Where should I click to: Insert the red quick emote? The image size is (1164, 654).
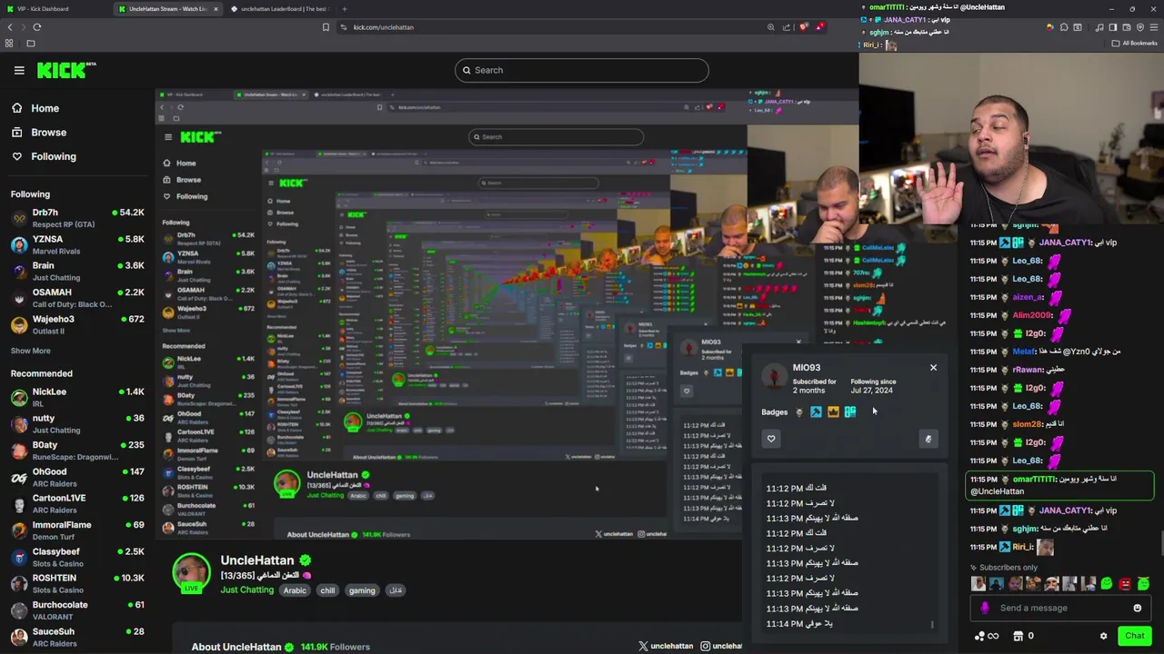click(1125, 584)
